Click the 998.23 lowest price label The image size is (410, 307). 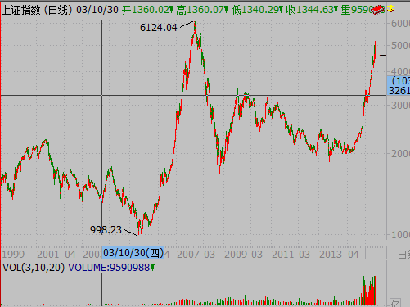click(106, 230)
